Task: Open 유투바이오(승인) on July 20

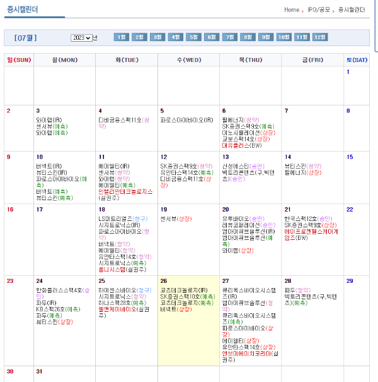Action: tap(243, 218)
